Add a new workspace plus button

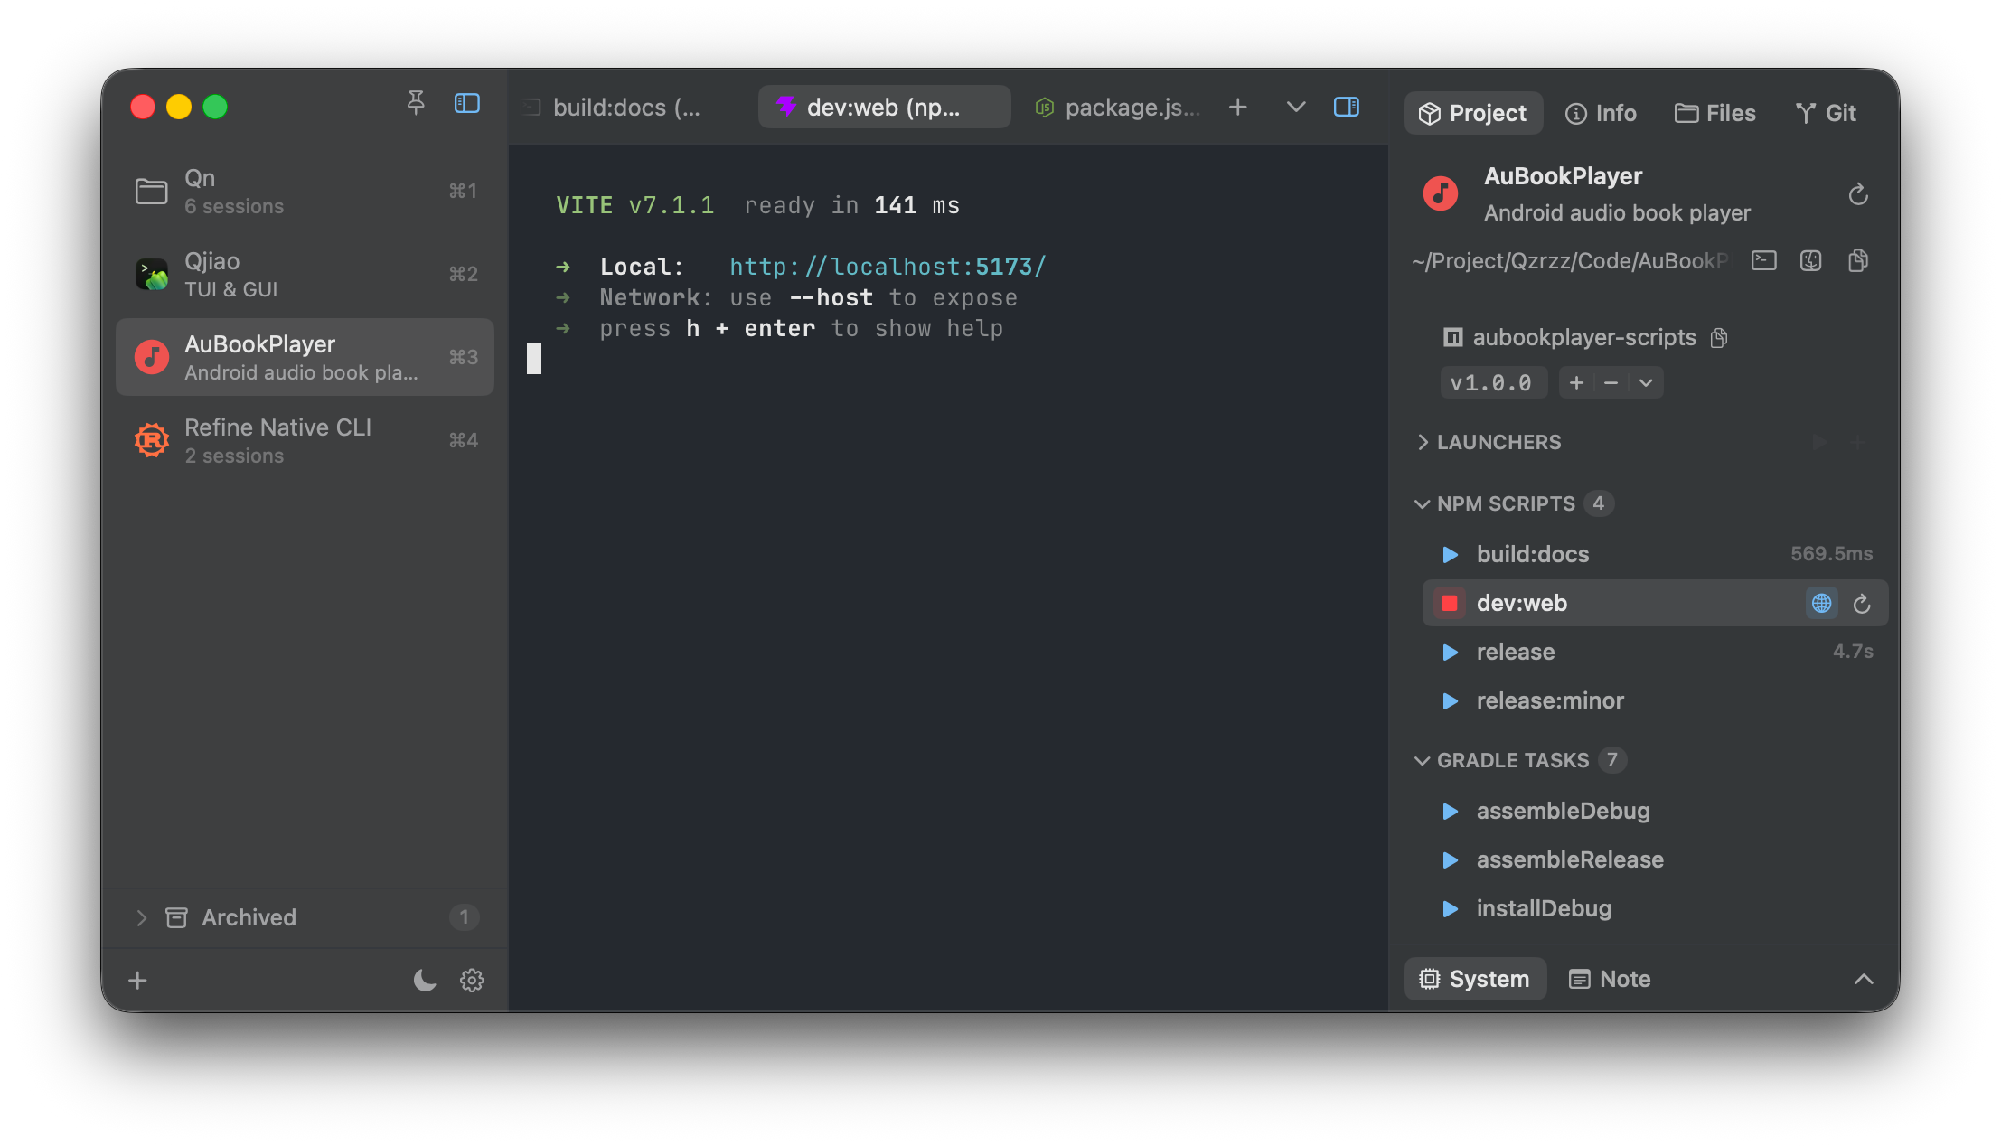[137, 980]
